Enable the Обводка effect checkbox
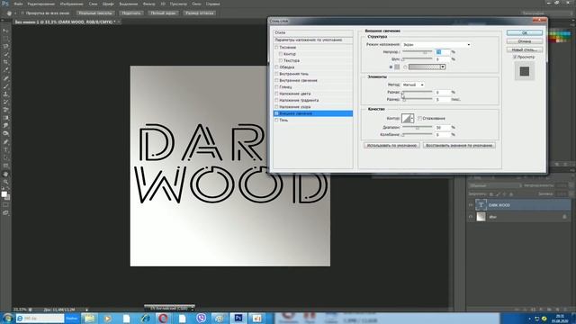 click(276, 67)
